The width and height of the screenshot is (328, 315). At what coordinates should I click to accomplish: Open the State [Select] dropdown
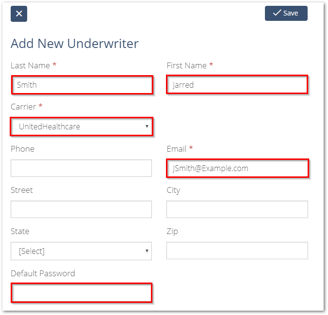81,251
